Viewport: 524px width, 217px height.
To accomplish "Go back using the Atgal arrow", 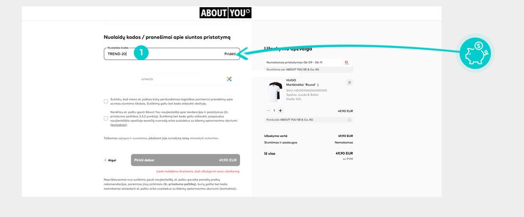I will (110, 160).
